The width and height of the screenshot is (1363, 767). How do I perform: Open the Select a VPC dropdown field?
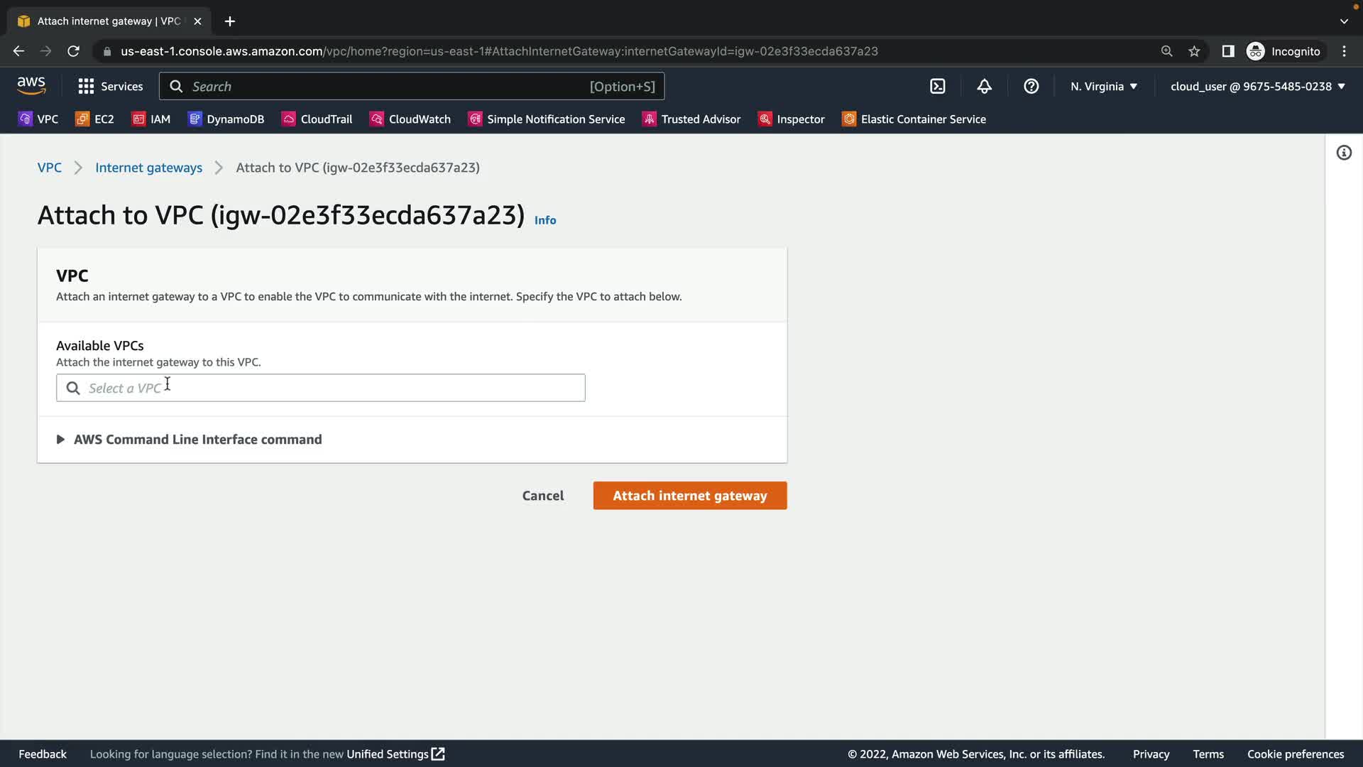(x=321, y=388)
